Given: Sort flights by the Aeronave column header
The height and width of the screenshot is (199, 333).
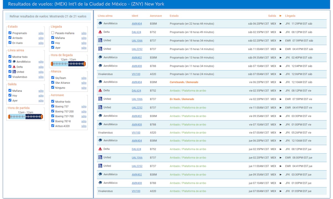Looking at the screenshot, I should click(x=156, y=16).
